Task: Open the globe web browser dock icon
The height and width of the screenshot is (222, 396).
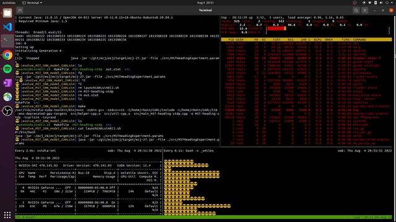Action: tap(7, 97)
